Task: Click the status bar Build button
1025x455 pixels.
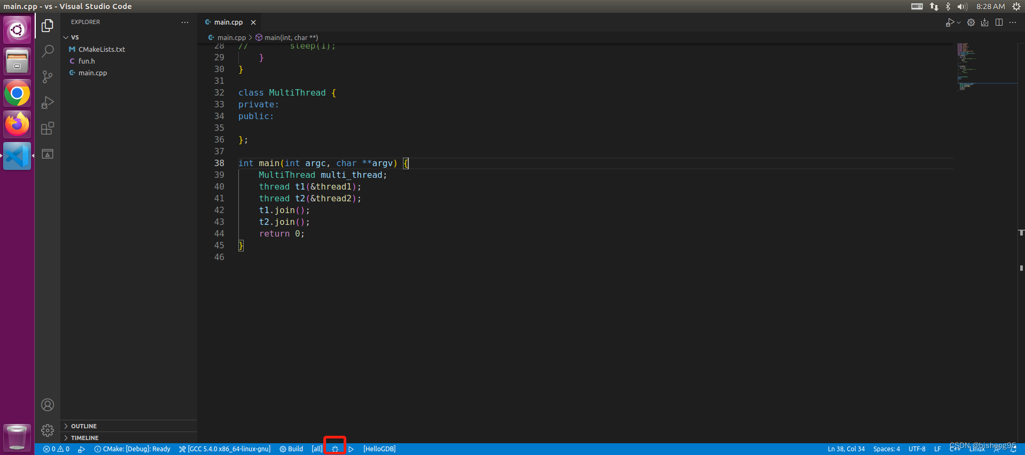Action: 291,449
